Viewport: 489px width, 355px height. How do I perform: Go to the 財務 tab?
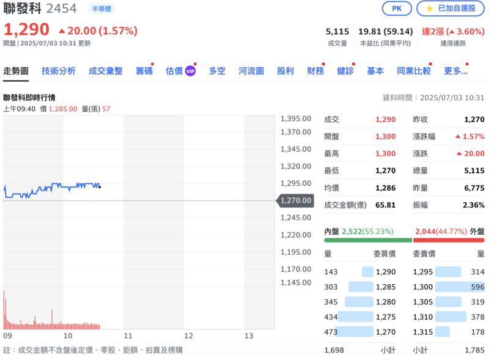pyautogui.click(x=315, y=71)
